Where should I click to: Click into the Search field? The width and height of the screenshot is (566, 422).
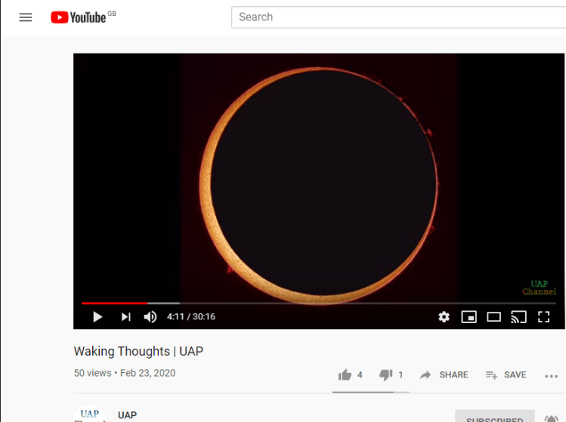[x=398, y=17]
